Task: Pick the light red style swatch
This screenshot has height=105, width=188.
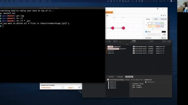Action: tap(158, 26)
